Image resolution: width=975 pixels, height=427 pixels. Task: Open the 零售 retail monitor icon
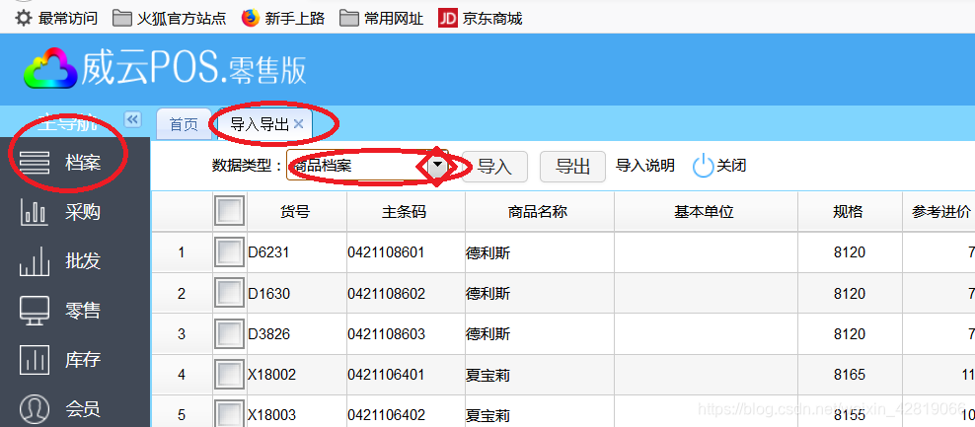[35, 311]
